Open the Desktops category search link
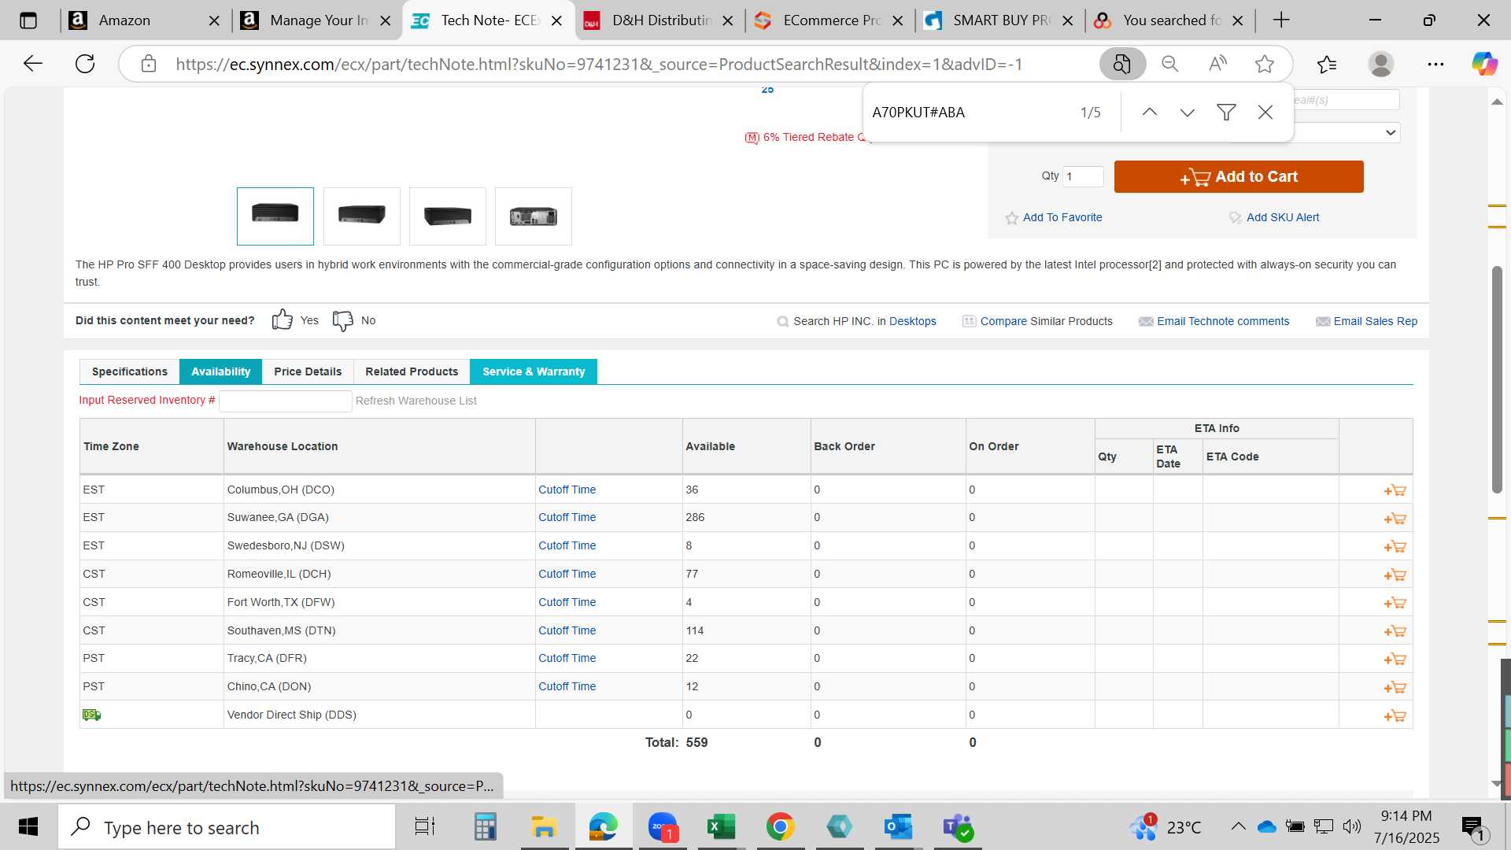Screen dimensions: 1511x850 click(913, 321)
